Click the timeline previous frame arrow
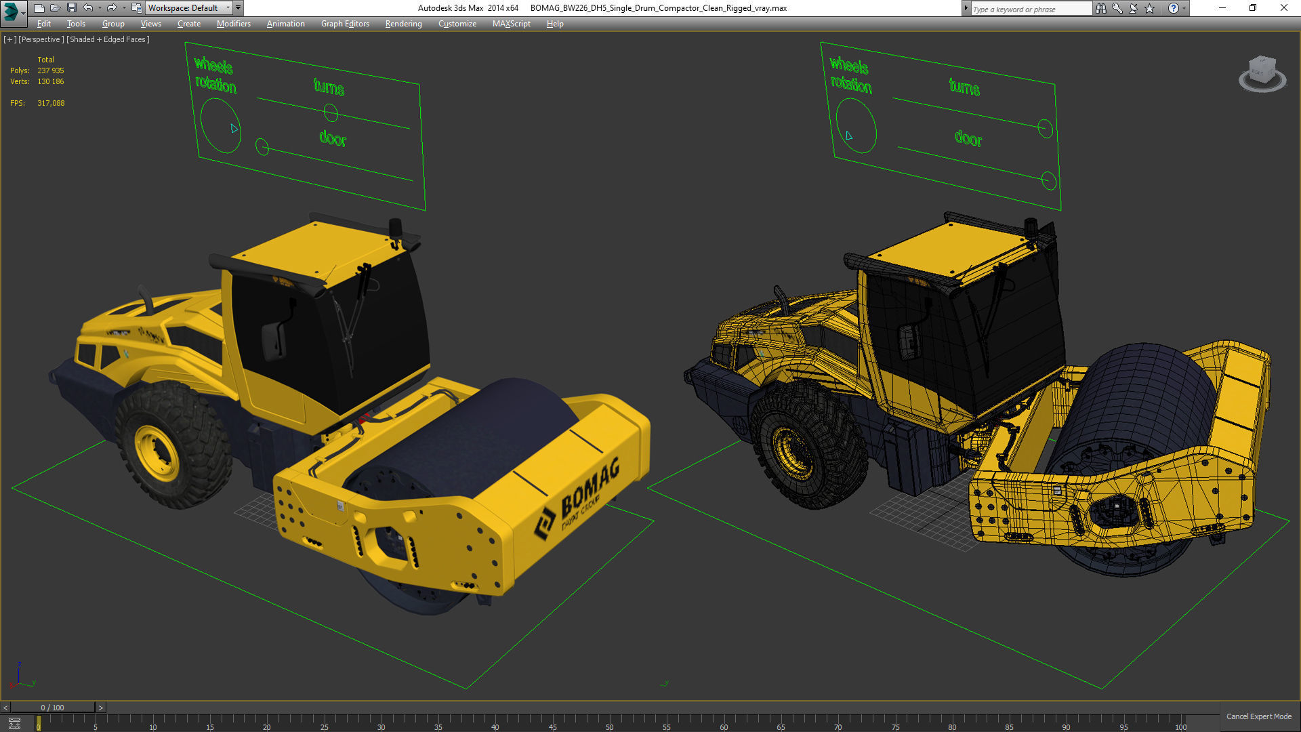Image resolution: width=1301 pixels, height=732 pixels. click(5, 708)
